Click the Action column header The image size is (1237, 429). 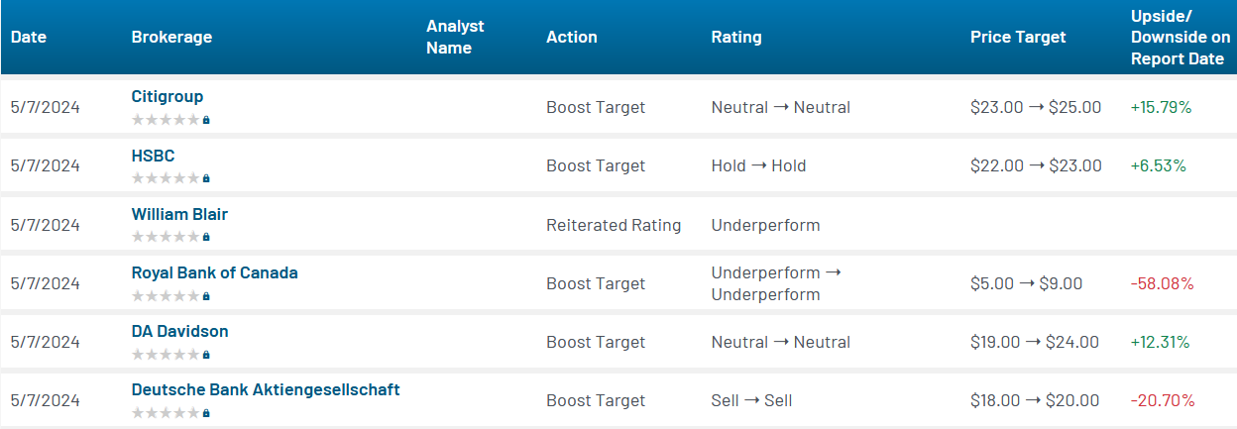click(x=572, y=38)
